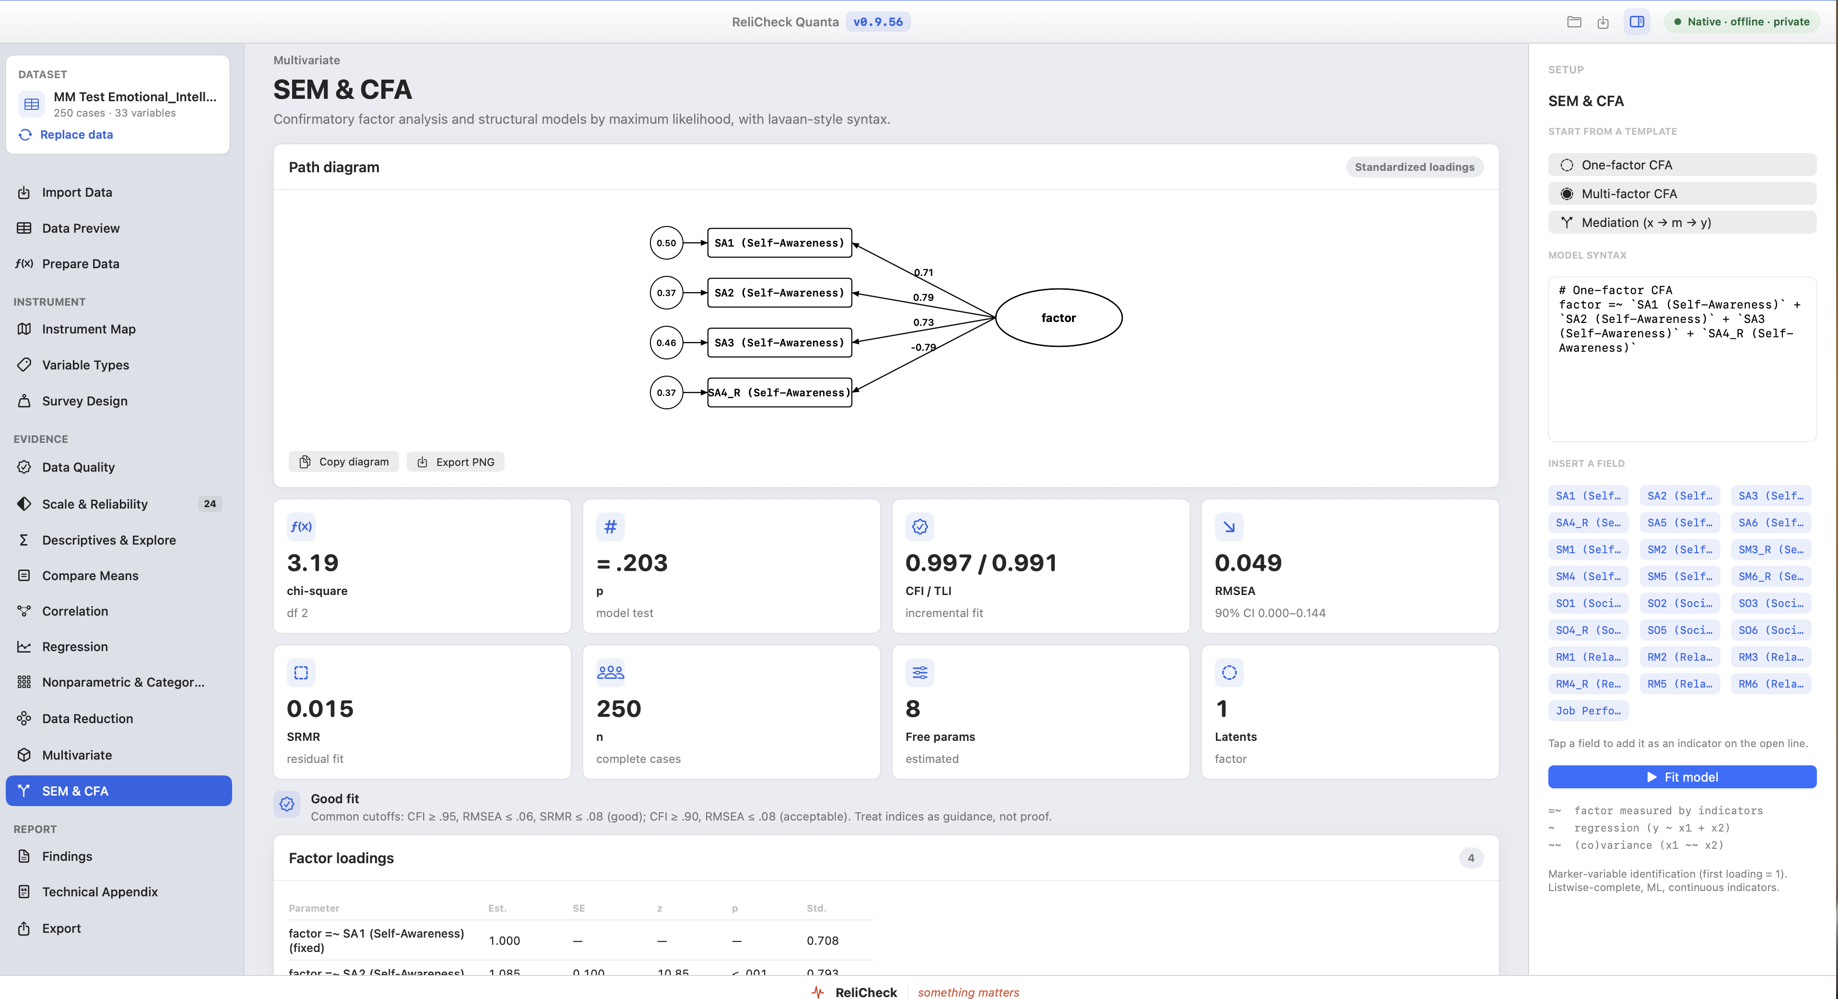Click in the model syntax text area
Screen dimensions: 1838x999
pyautogui.click(x=1682, y=360)
